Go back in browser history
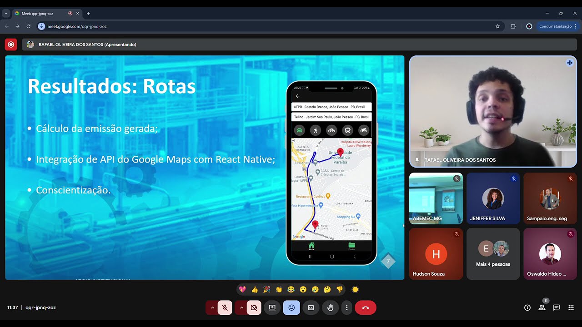The height and width of the screenshot is (327, 582). 6,26
